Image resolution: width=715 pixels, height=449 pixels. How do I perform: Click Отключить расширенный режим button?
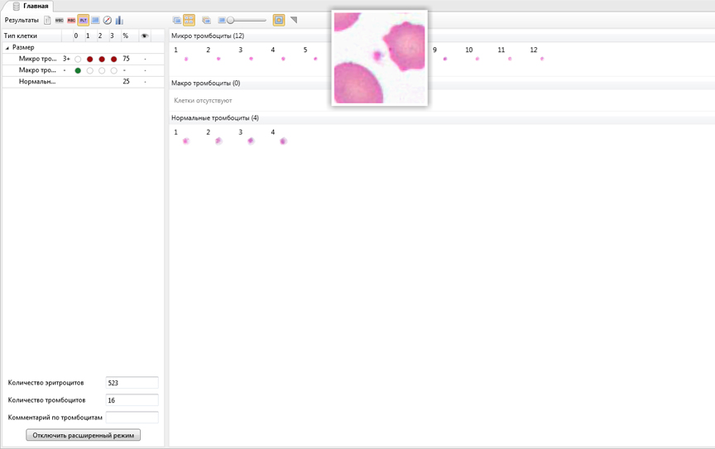tap(83, 435)
